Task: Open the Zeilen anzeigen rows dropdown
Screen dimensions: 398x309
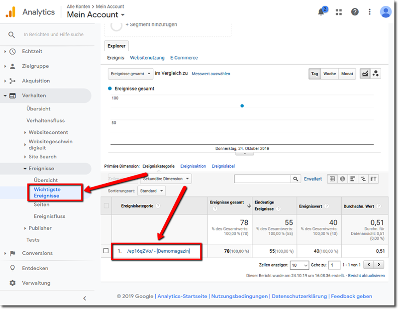Action: [299, 265]
